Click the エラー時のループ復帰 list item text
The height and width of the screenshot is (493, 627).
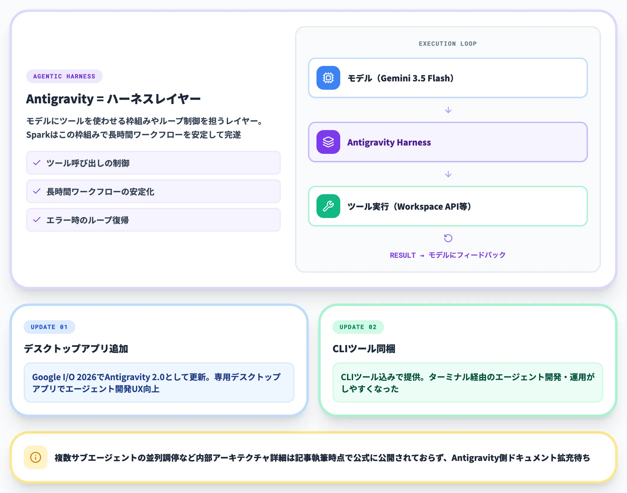pyautogui.click(x=88, y=220)
